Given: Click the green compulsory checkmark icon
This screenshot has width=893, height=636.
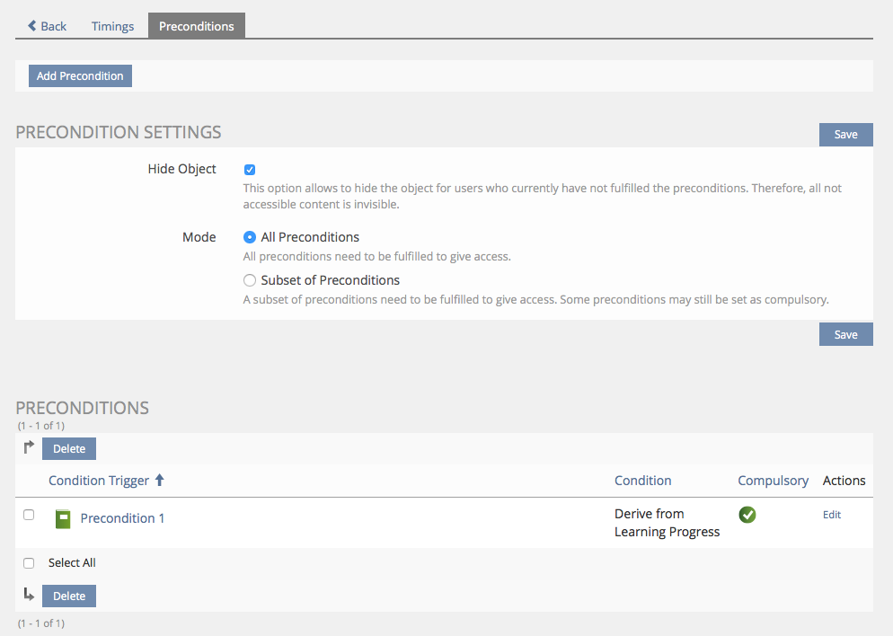Looking at the screenshot, I should point(747,515).
